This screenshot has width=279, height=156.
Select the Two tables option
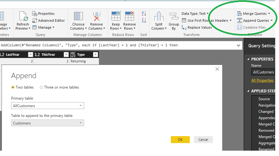(x=22, y=87)
